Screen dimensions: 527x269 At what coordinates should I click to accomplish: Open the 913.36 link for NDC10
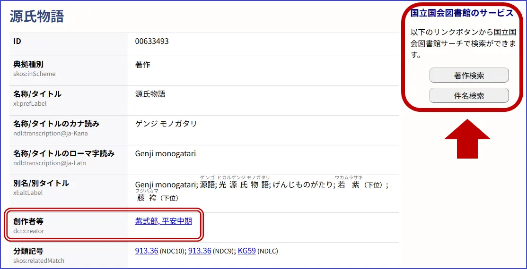click(x=146, y=251)
